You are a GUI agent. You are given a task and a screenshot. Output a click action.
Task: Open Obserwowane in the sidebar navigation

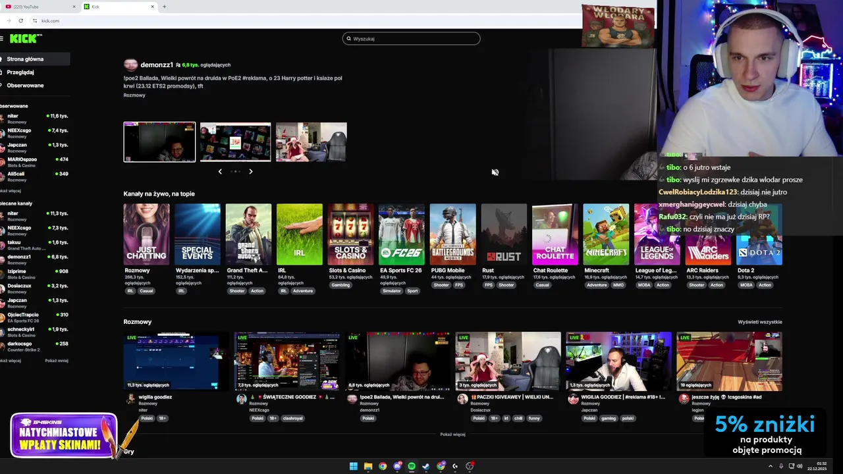coord(35,86)
